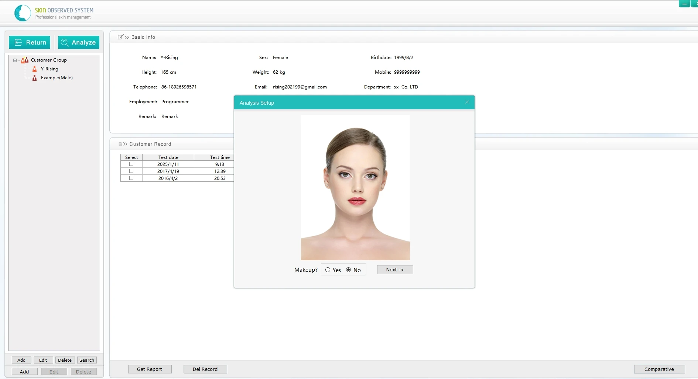Image resolution: width=698 pixels, height=379 pixels.
Task: Click the Skin Observed System logo
Action: (x=22, y=13)
